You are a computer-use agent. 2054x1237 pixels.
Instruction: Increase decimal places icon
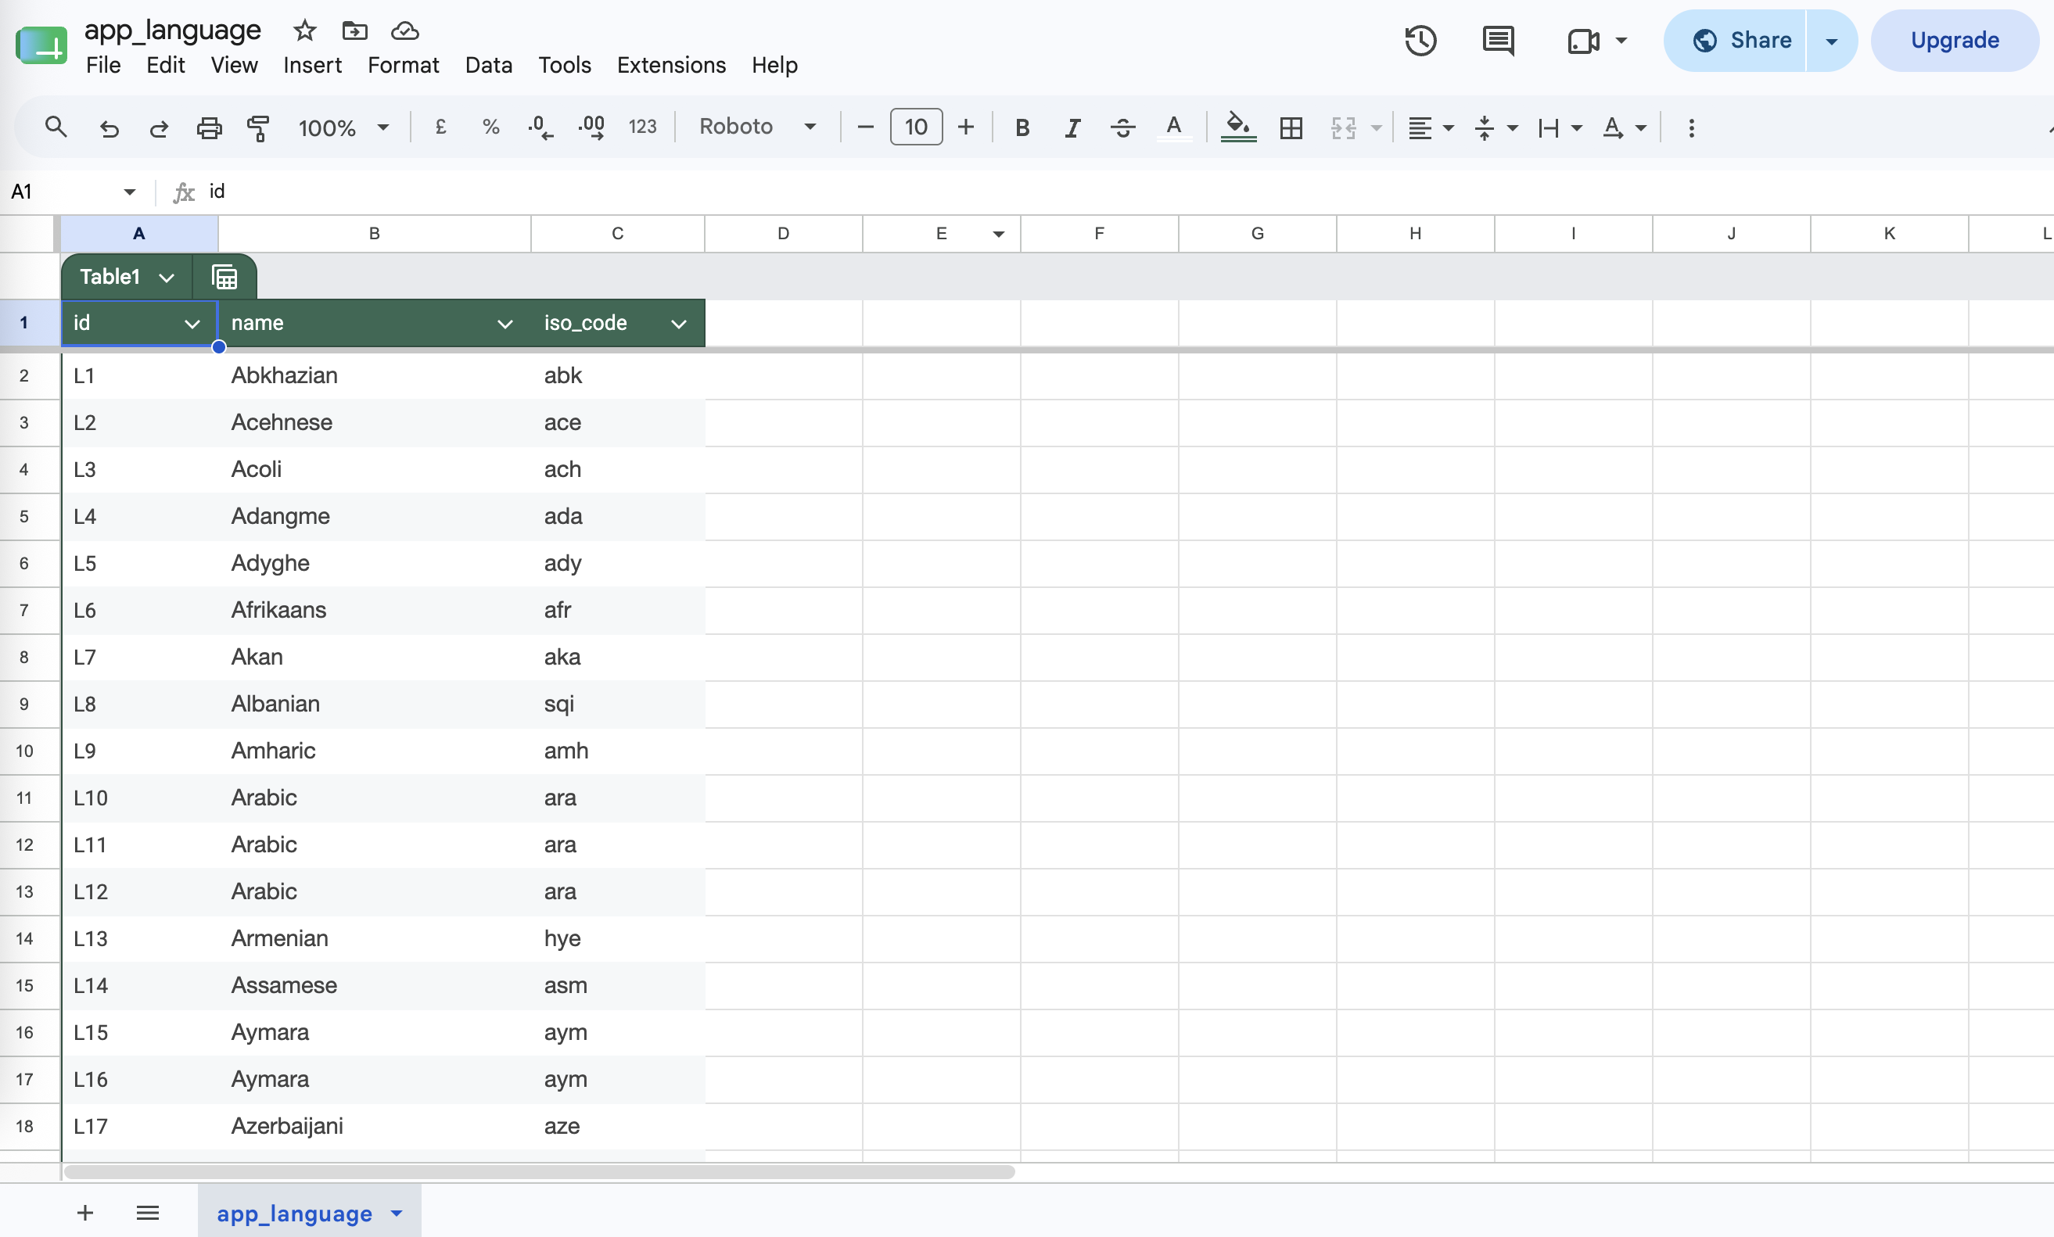[x=592, y=127]
